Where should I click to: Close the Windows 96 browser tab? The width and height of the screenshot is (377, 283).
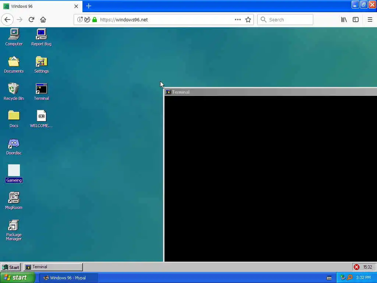pyautogui.click(x=76, y=6)
